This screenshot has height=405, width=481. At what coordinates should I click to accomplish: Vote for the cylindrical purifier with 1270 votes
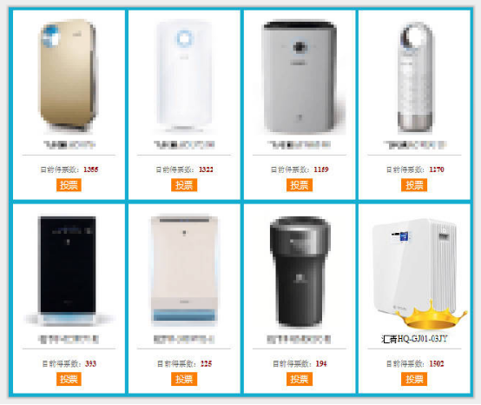(414, 185)
